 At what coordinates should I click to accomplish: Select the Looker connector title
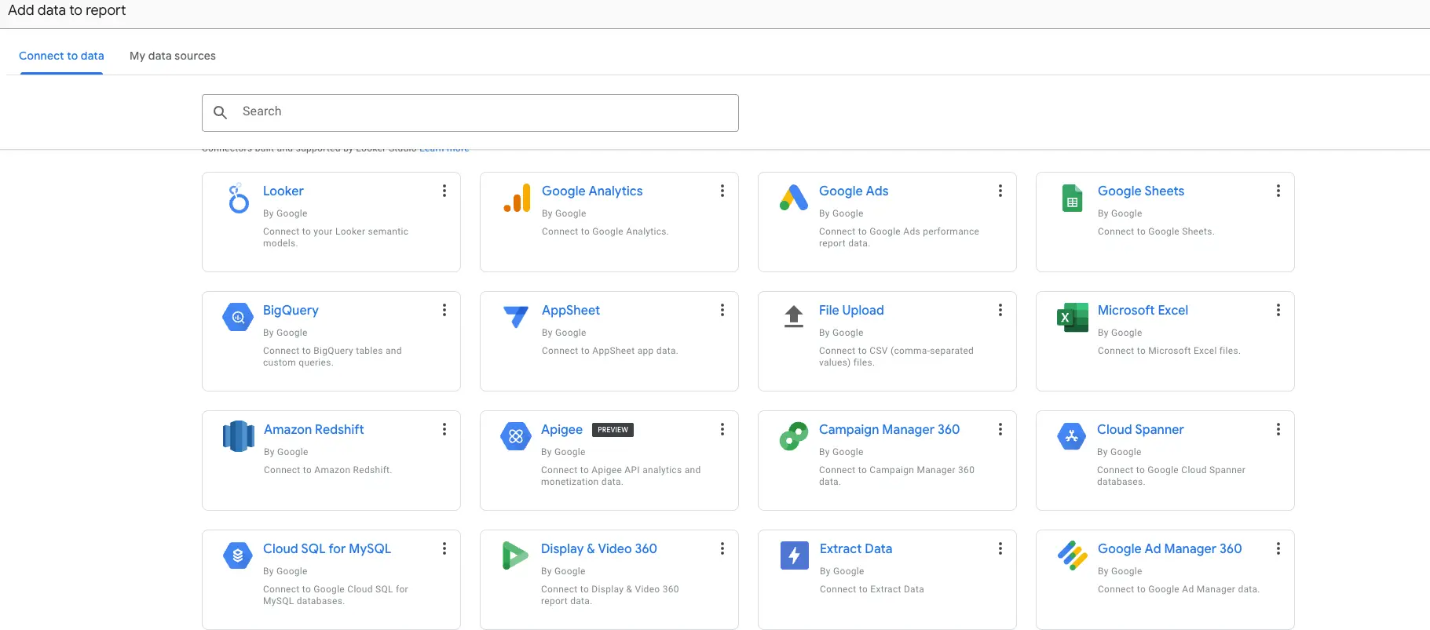[x=283, y=191]
